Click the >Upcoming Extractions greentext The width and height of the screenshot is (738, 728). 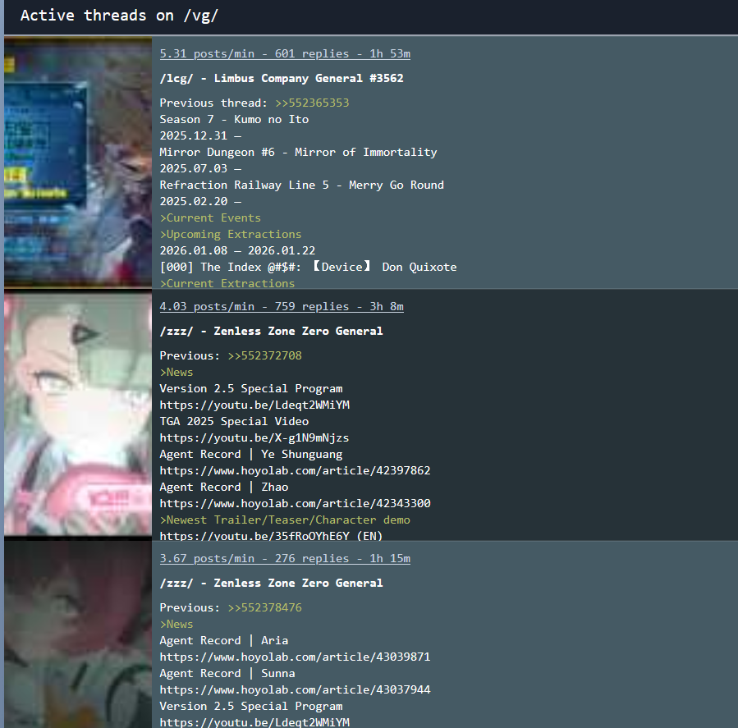click(231, 234)
